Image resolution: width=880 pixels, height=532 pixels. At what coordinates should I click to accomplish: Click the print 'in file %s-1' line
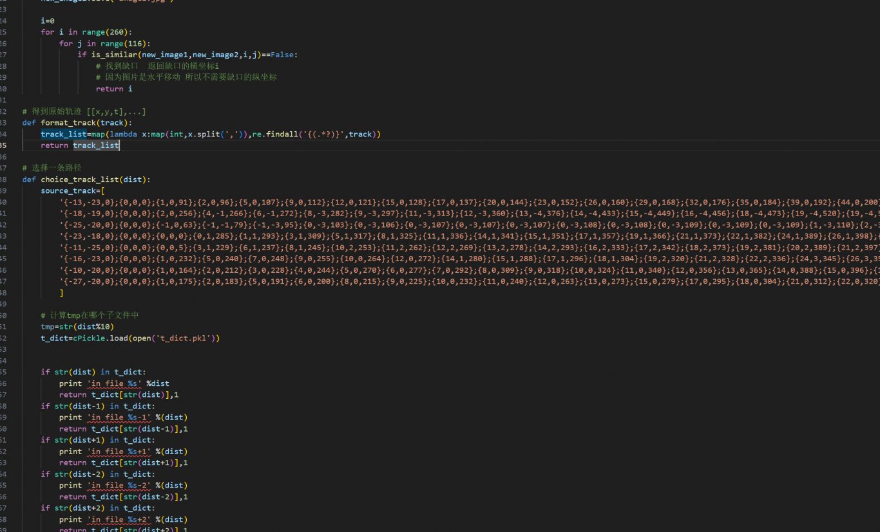(x=124, y=417)
